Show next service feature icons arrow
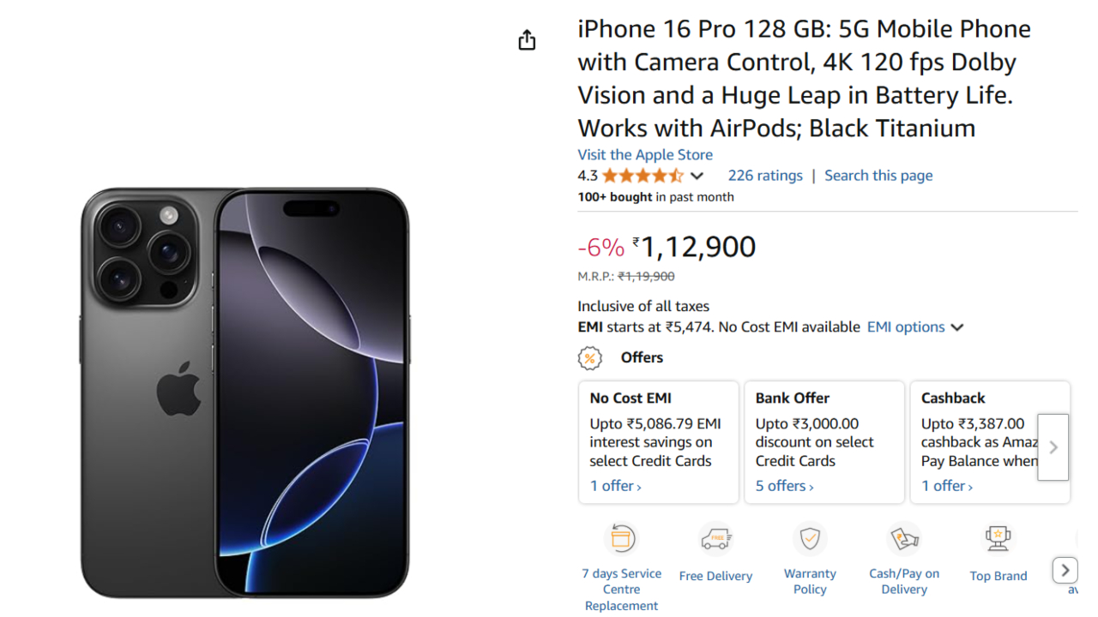 [x=1065, y=570]
